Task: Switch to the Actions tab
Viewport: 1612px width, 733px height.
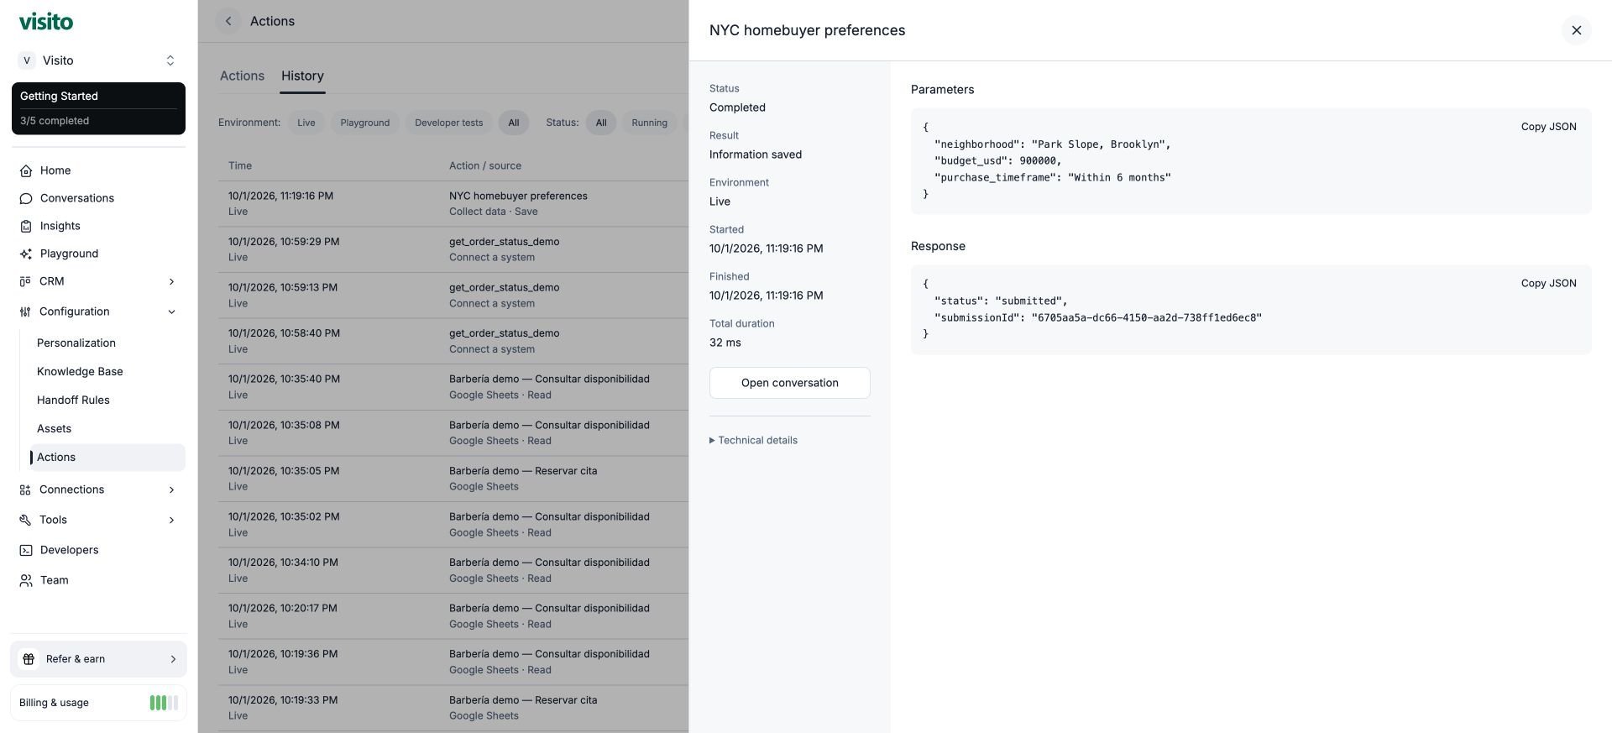Action: click(x=242, y=76)
